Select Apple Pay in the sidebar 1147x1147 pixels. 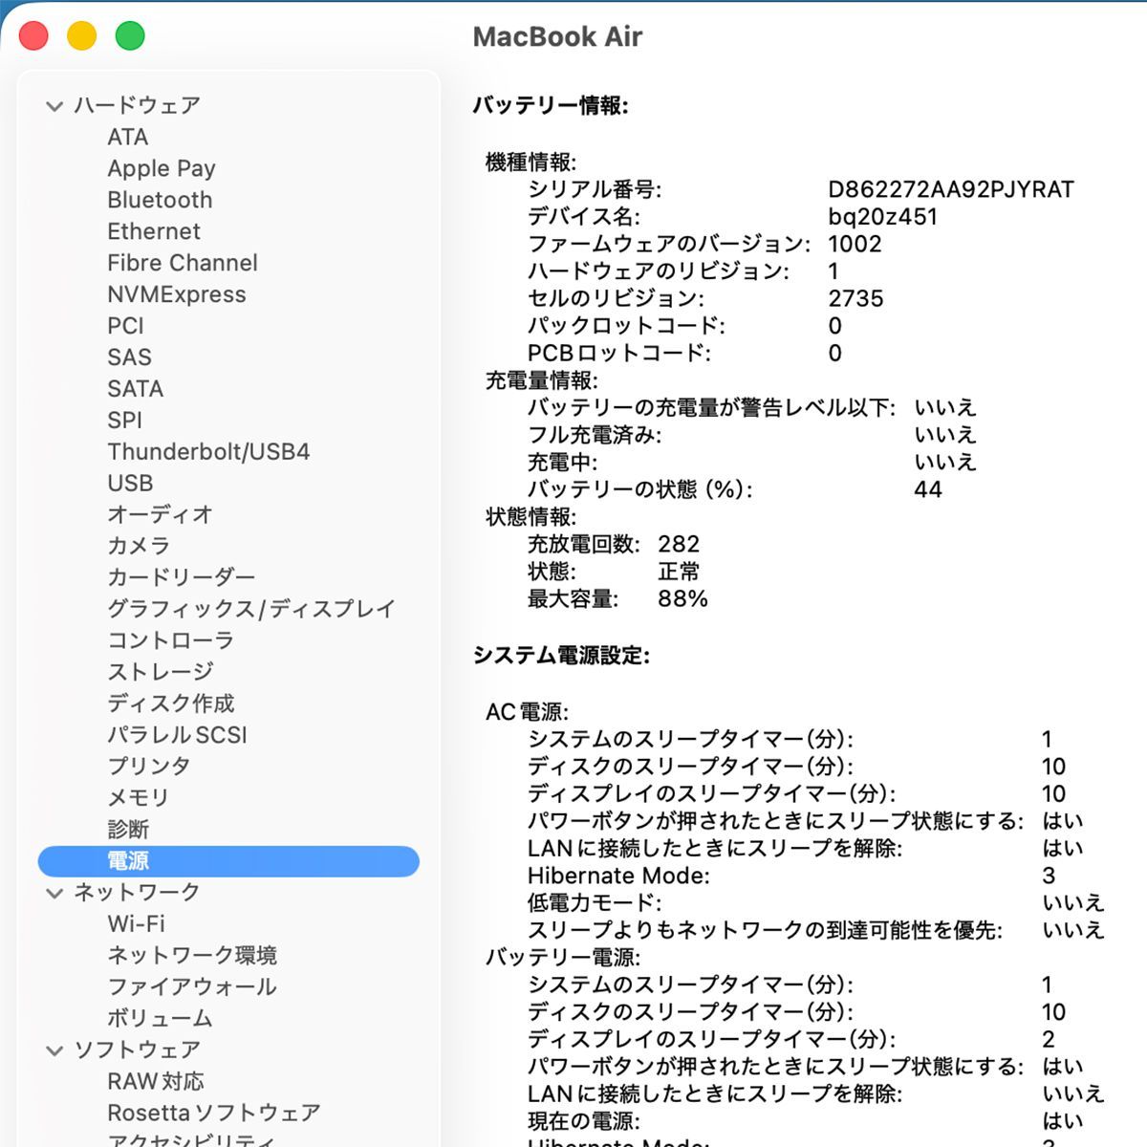162,168
